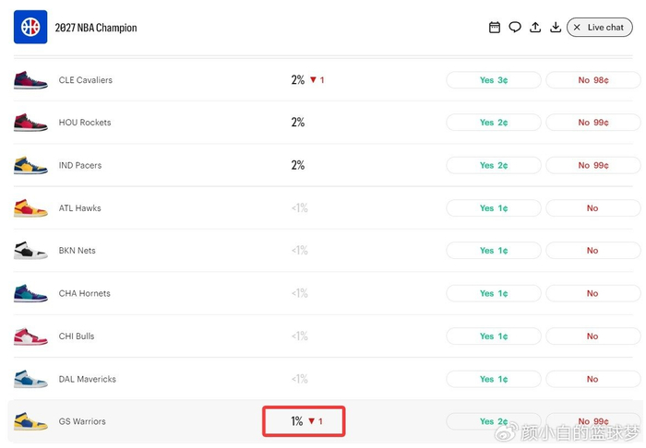Select No for ATL Hawks
Screen dimensions: 646x448
tap(593, 207)
